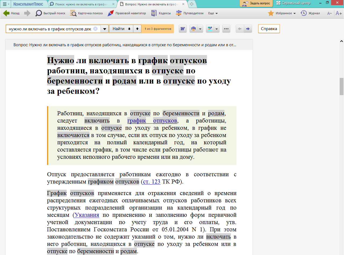Expand the main menu dropdown arrow
This screenshot has height=255, width=344.
pyautogui.click(x=9, y=4)
